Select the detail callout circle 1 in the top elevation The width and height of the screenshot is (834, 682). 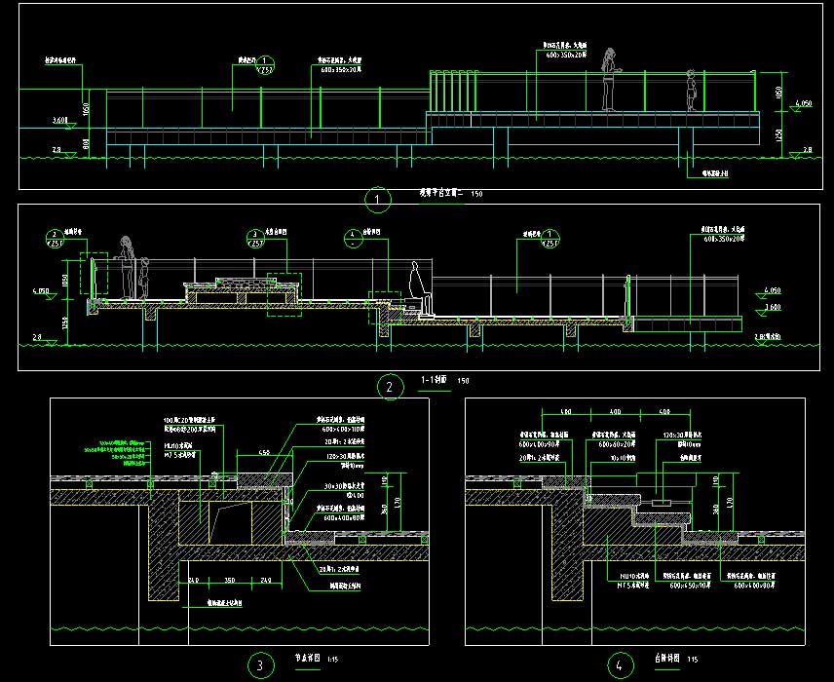265,65
